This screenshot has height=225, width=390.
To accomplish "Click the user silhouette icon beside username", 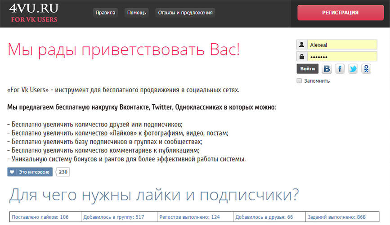I will 302,45.
